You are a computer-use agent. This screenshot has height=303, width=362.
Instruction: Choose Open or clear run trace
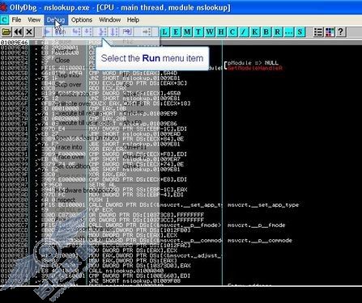[101, 137]
